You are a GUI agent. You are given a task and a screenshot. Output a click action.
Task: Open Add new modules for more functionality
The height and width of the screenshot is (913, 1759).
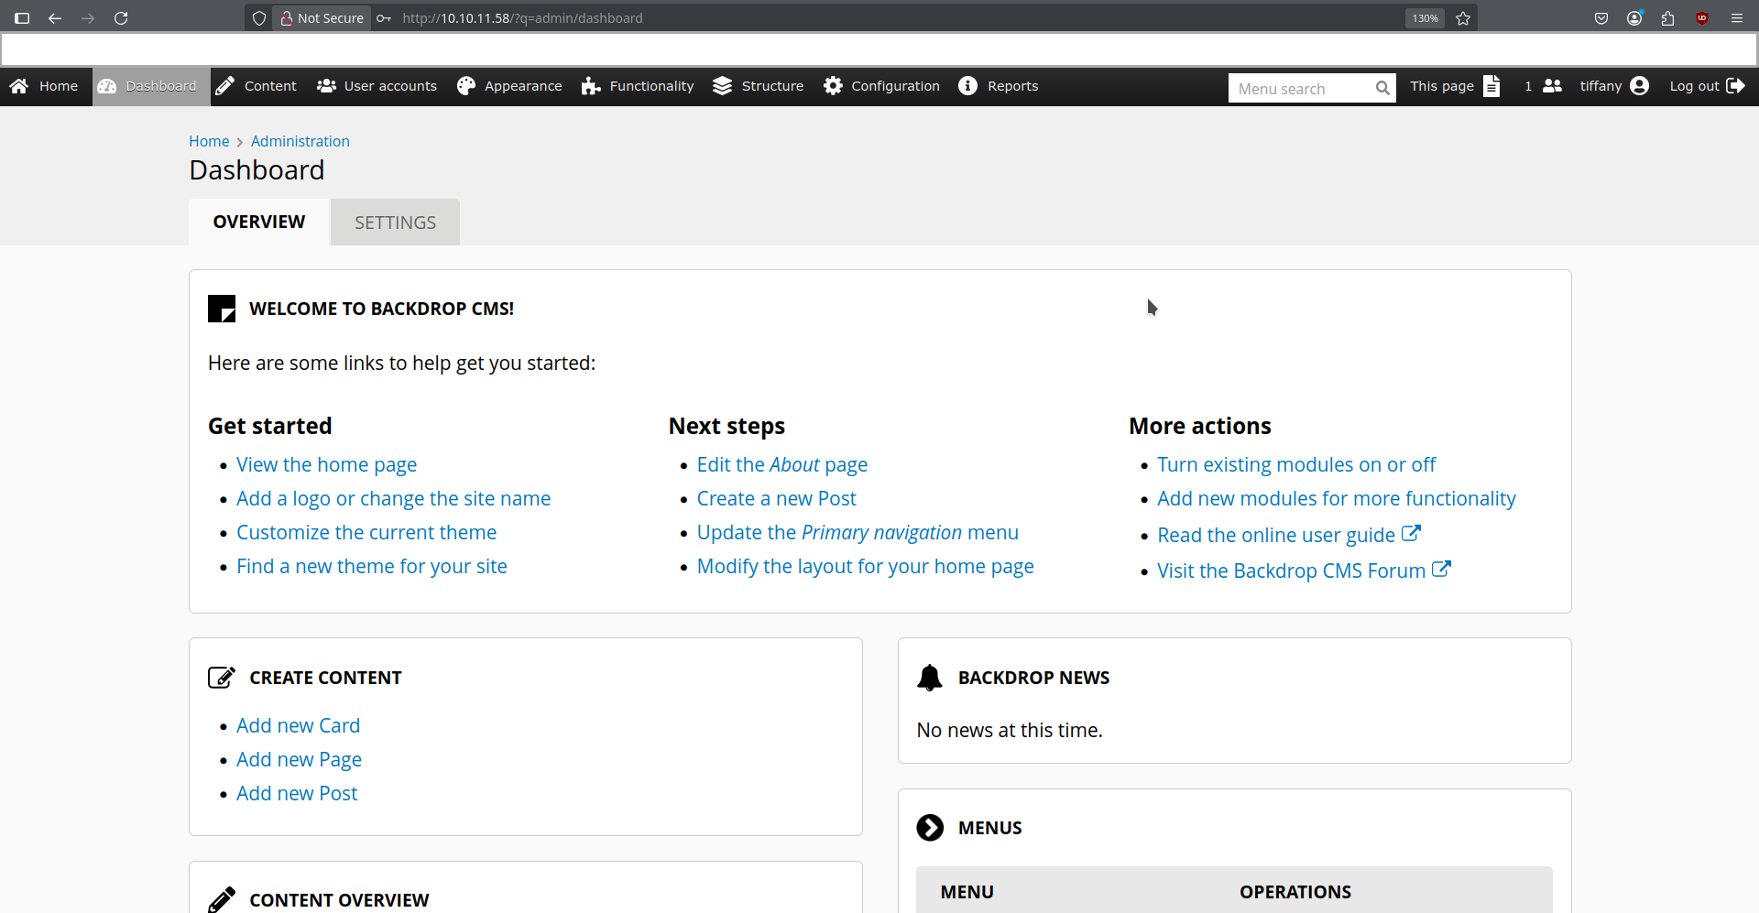tap(1337, 499)
